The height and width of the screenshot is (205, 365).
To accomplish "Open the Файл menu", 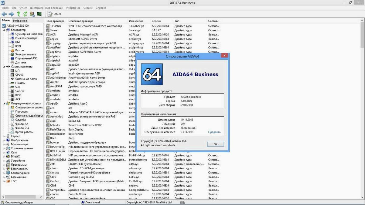I will point(5,8).
